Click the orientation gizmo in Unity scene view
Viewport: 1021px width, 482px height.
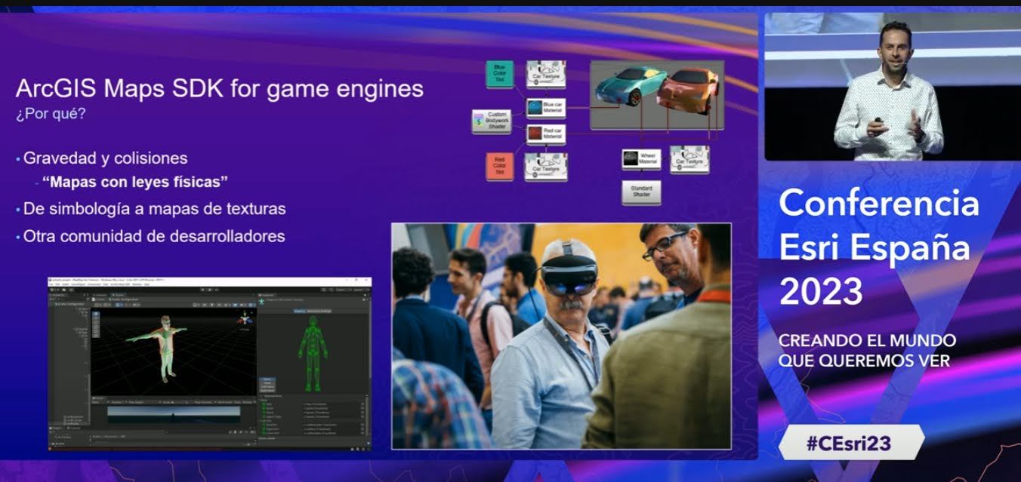(243, 319)
